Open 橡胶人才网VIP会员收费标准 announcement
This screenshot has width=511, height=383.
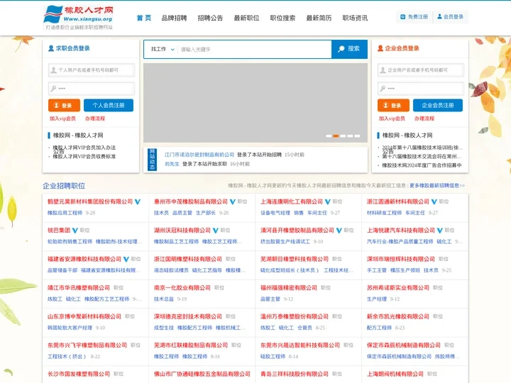[84, 156]
